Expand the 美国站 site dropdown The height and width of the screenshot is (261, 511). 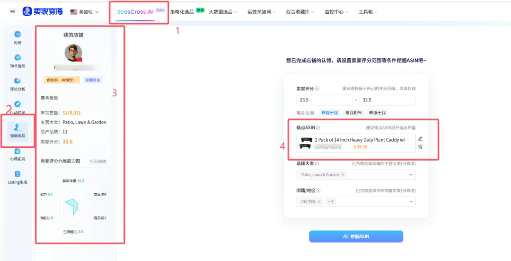pos(85,12)
